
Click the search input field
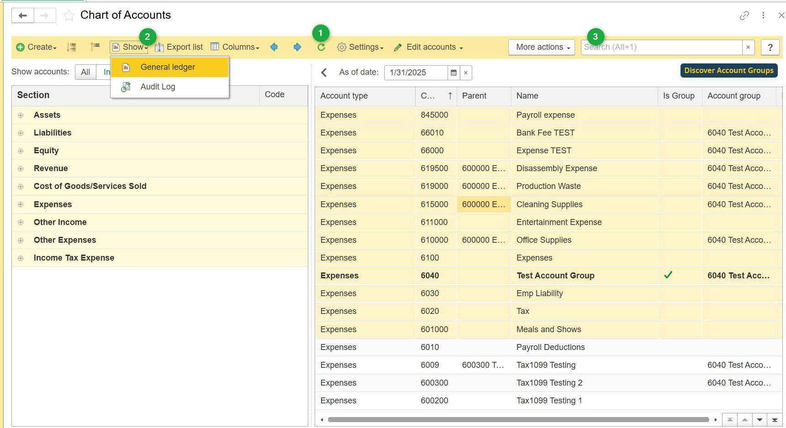click(661, 47)
